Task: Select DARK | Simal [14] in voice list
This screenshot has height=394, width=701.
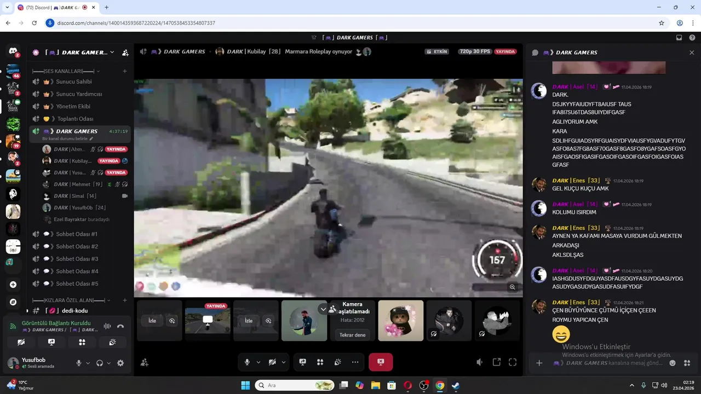Action: click(85, 196)
